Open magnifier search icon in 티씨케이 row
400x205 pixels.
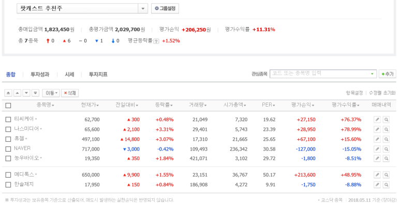(386, 119)
